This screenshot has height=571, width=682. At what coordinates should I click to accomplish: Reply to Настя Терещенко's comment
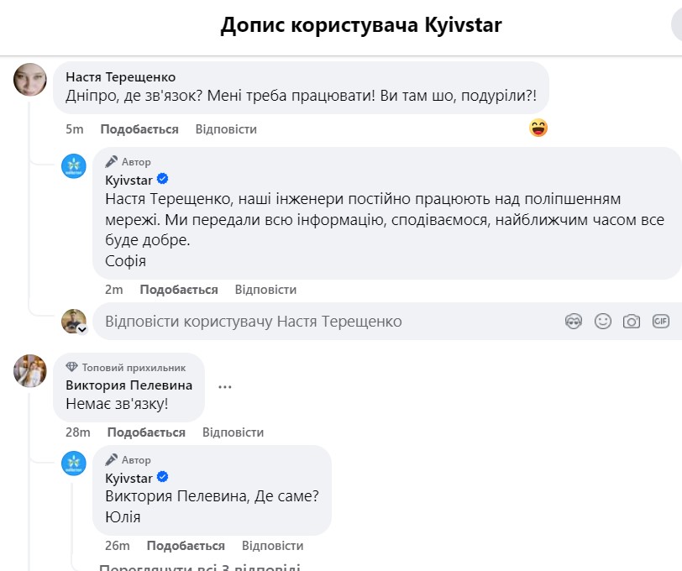226,129
